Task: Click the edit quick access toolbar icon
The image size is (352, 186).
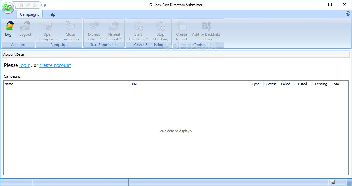Action: pos(28,5)
